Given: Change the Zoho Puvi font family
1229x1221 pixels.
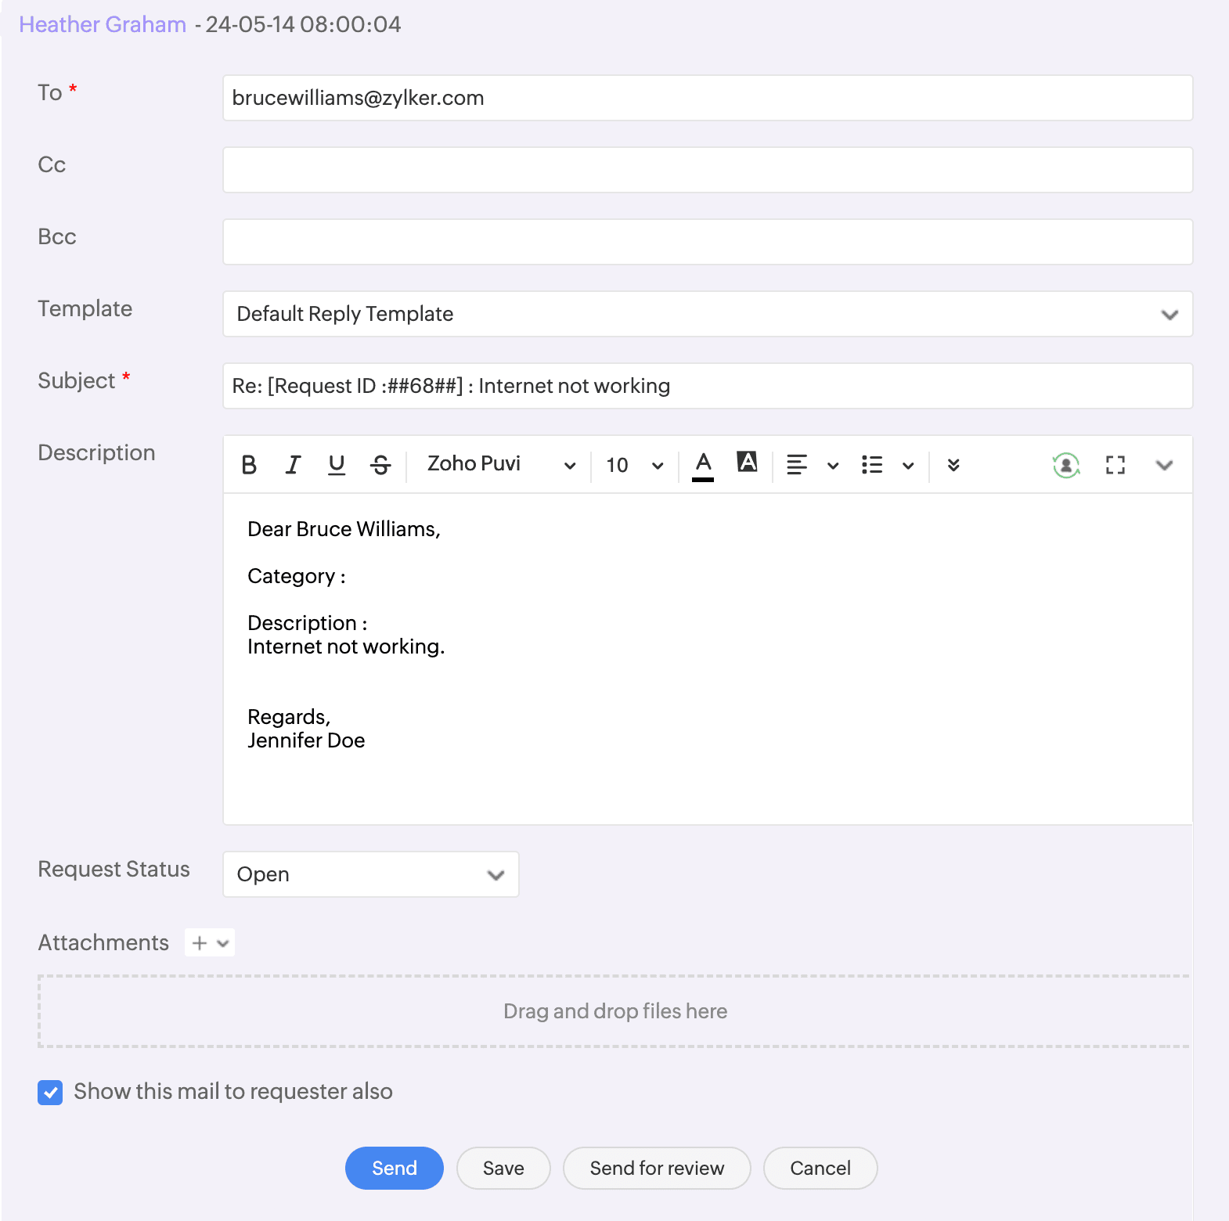Looking at the screenshot, I should [501, 465].
